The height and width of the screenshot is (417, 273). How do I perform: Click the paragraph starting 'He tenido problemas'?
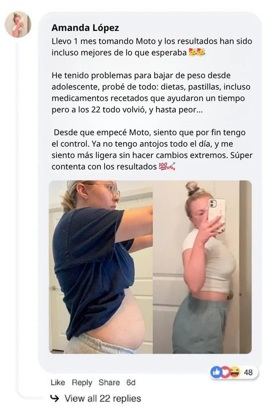(151, 92)
